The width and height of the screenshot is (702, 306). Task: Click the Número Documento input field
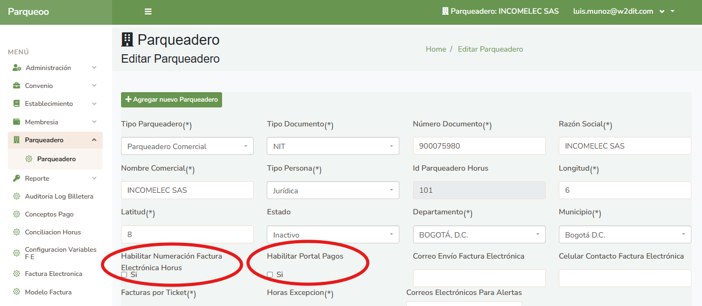pyautogui.click(x=479, y=146)
